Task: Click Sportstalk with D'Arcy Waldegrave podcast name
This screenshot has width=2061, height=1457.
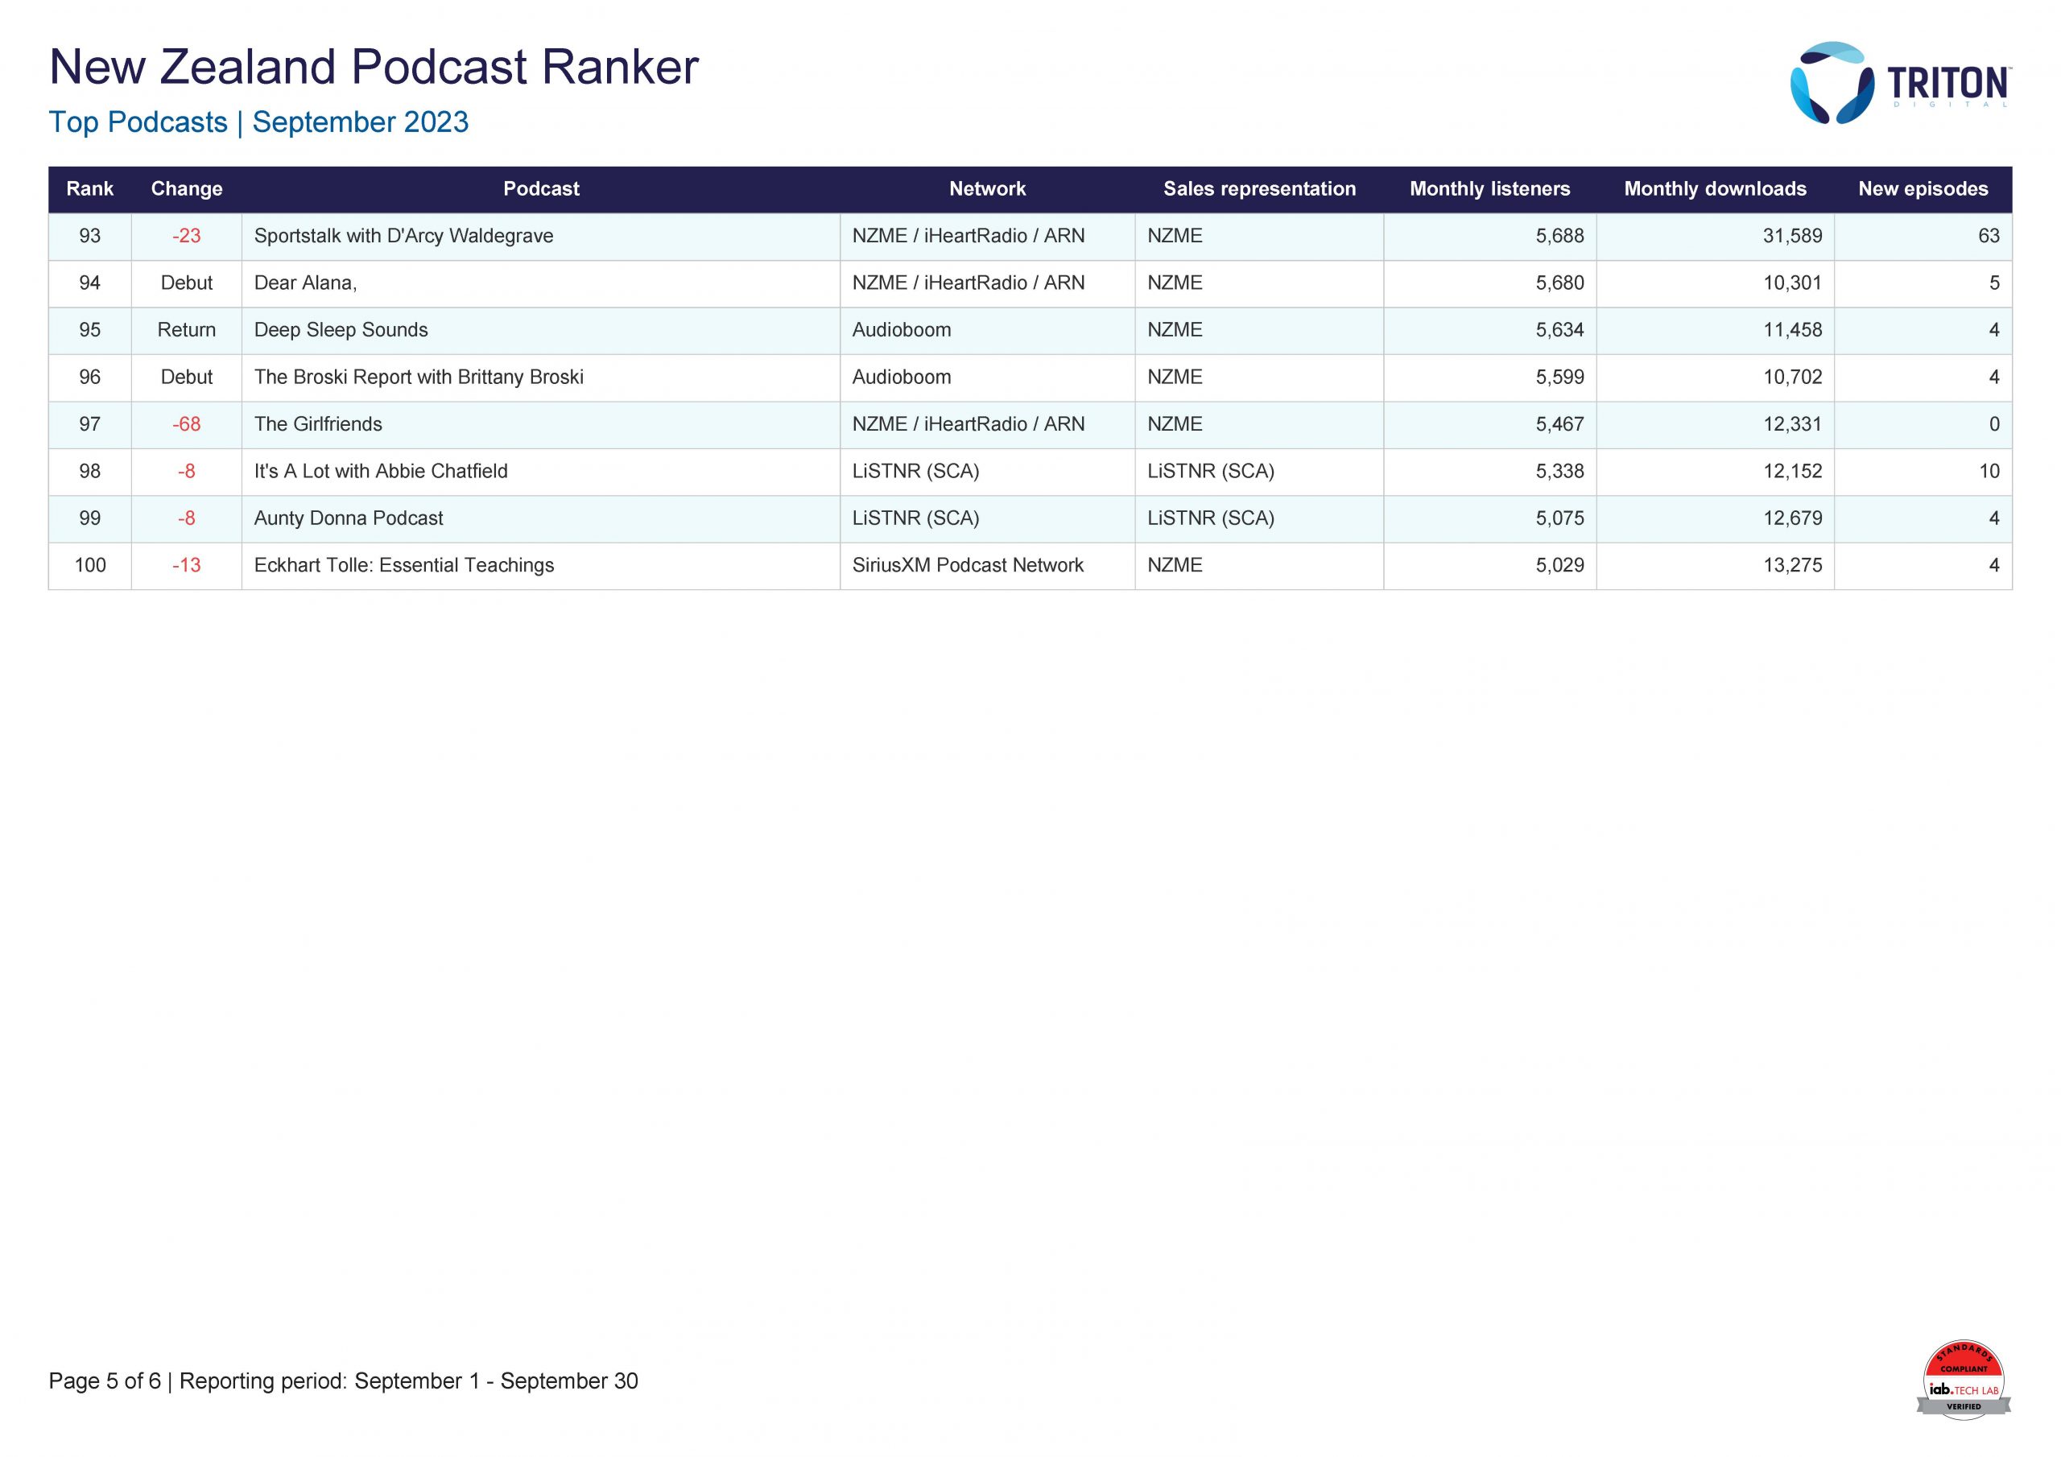Action: point(403,236)
